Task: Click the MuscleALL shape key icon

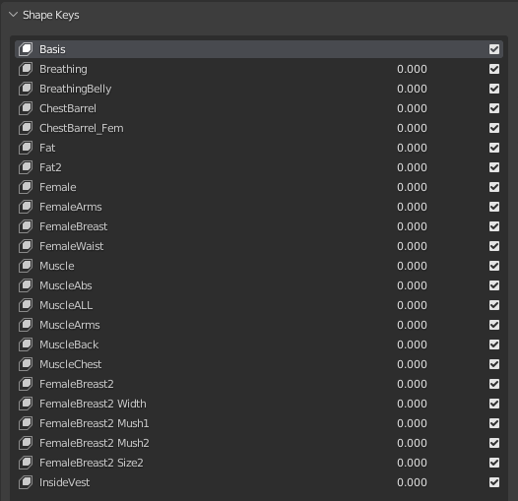Action: point(26,305)
